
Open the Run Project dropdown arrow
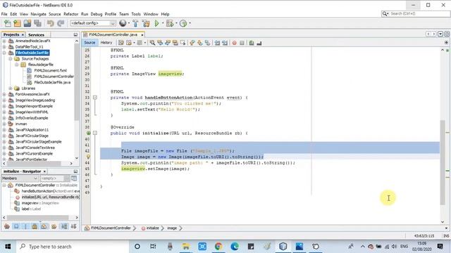point(163,23)
